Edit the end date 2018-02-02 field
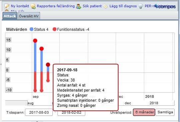Screen dimensions: 180x122 click(72, 112)
